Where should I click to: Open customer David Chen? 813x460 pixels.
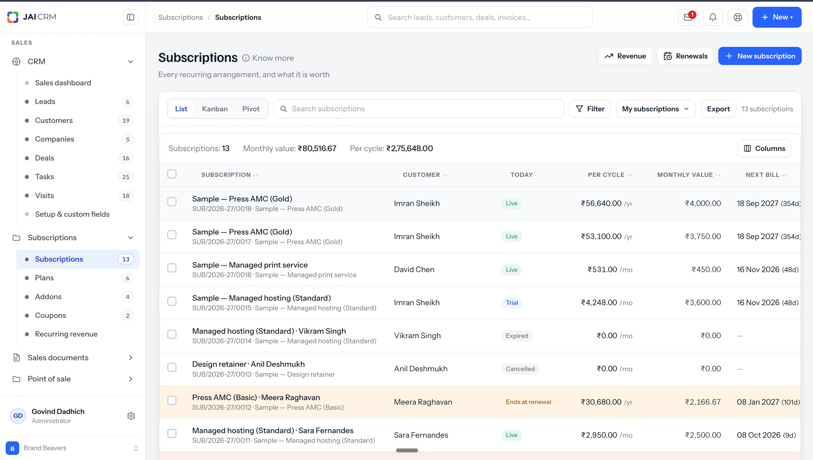click(x=414, y=270)
